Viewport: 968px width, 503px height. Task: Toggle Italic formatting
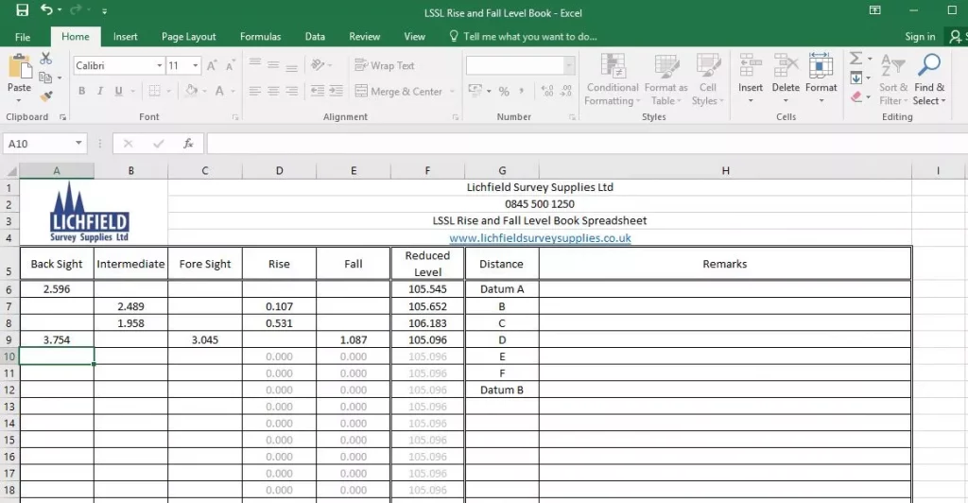pos(100,91)
